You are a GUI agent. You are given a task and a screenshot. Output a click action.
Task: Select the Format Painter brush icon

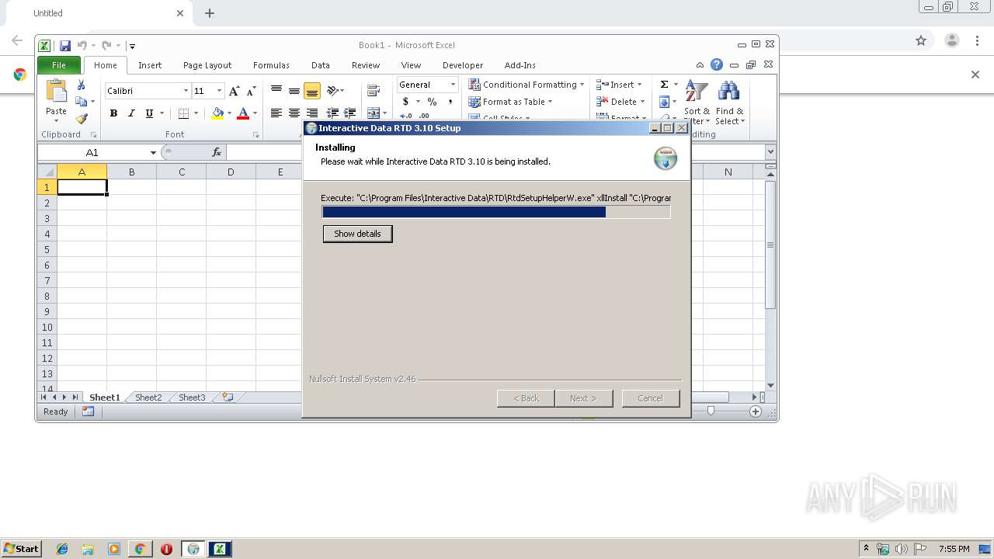tap(81, 119)
